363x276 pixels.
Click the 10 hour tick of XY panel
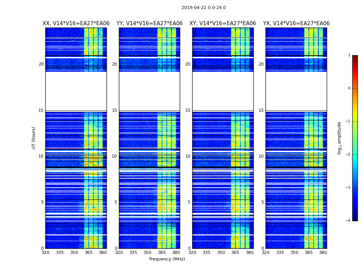coord(188,156)
